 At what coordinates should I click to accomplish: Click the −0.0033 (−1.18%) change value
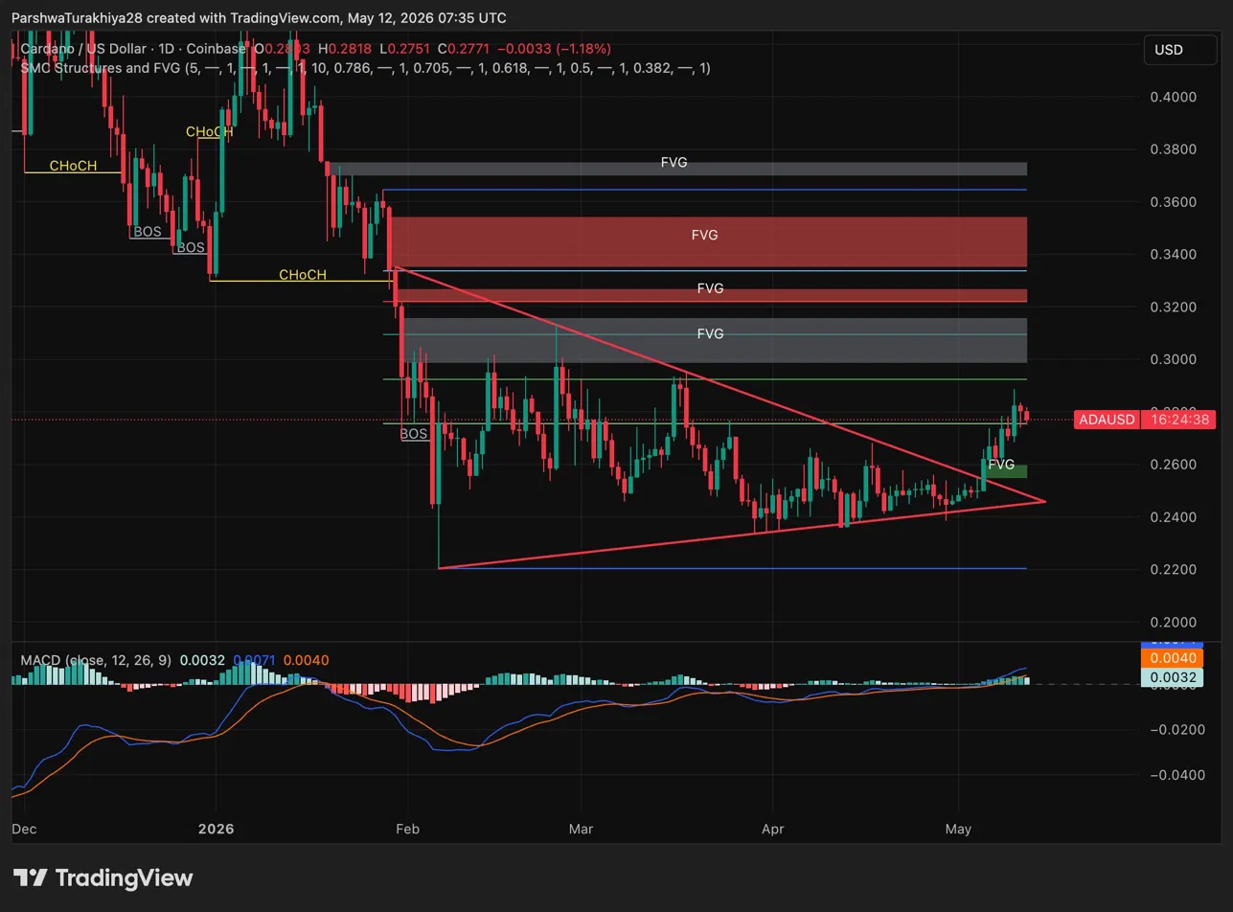point(554,49)
